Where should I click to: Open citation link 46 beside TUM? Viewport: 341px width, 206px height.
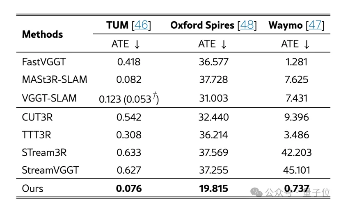(141, 25)
